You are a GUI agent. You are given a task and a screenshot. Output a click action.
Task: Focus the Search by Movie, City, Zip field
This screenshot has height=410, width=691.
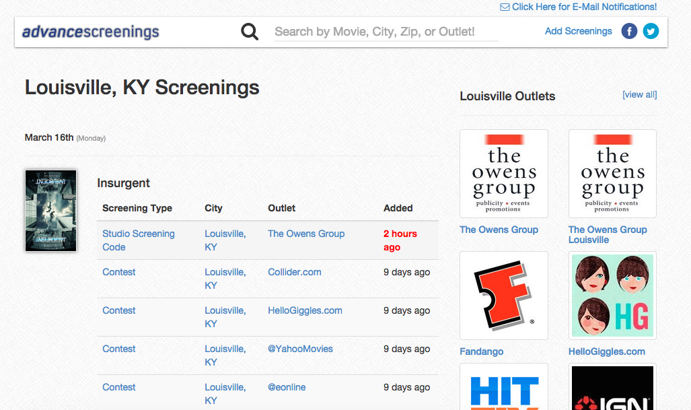pyautogui.click(x=386, y=32)
